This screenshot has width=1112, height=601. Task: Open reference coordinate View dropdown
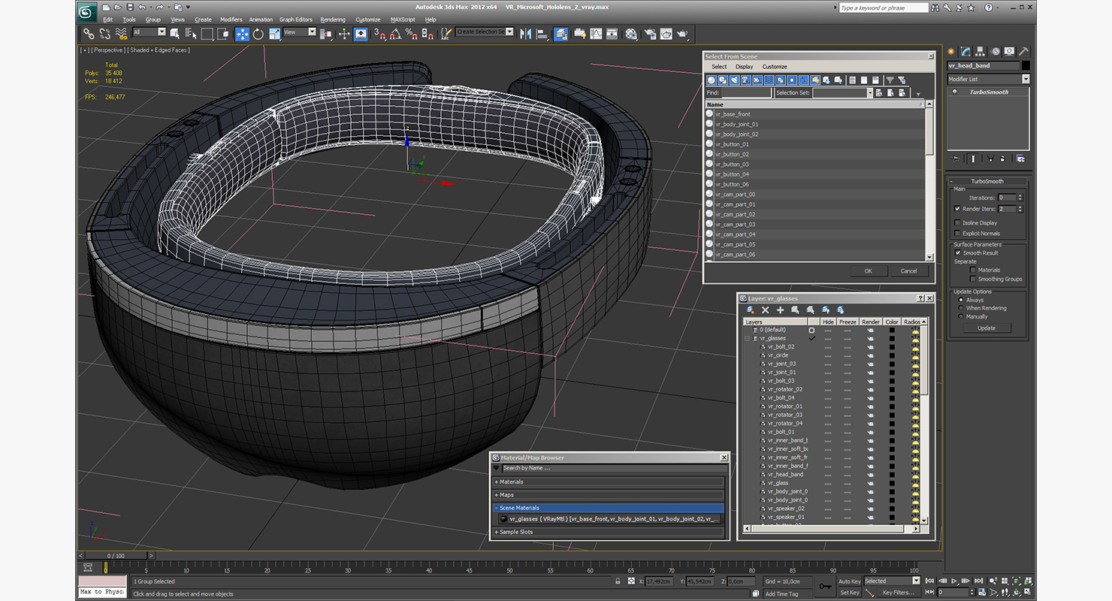point(300,32)
